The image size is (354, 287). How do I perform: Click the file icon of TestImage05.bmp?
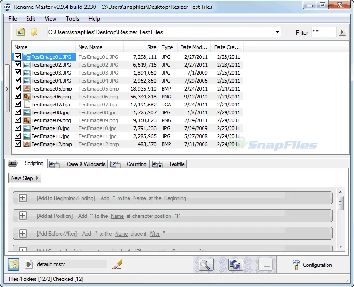coord(27,89)
